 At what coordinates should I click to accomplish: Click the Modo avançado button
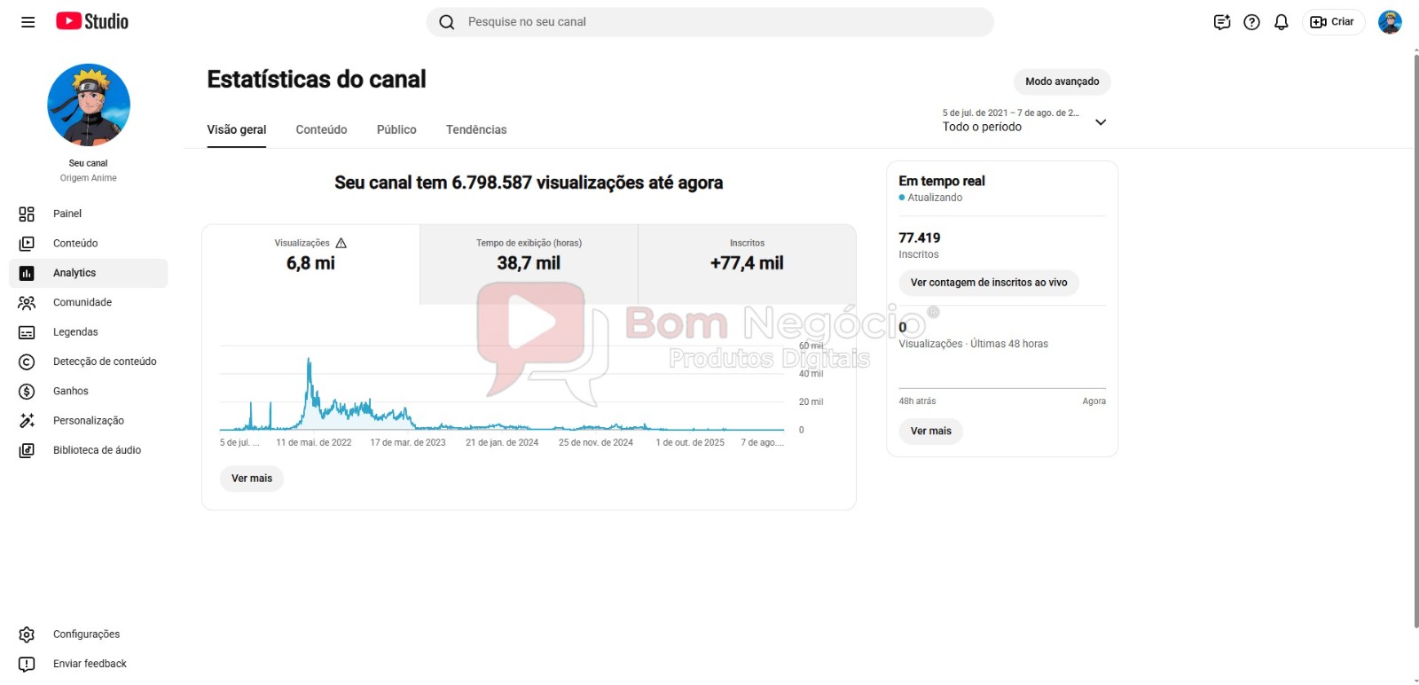[1062, 82]
